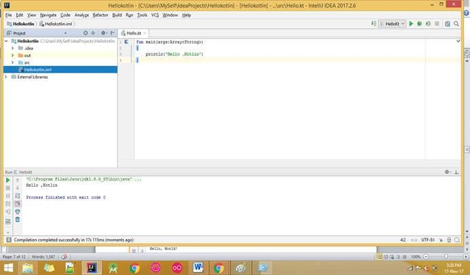Hide the Project tool window

point(113,33)
